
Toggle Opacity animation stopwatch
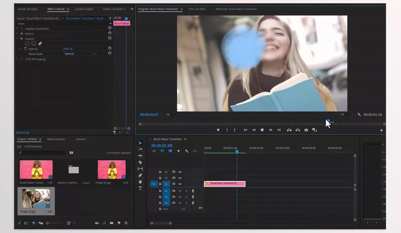(x=25, y=48)
